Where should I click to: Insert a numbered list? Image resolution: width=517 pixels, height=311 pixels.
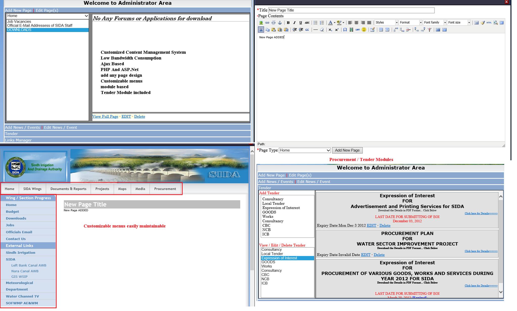pyautogui.click(x=322, y=23)
